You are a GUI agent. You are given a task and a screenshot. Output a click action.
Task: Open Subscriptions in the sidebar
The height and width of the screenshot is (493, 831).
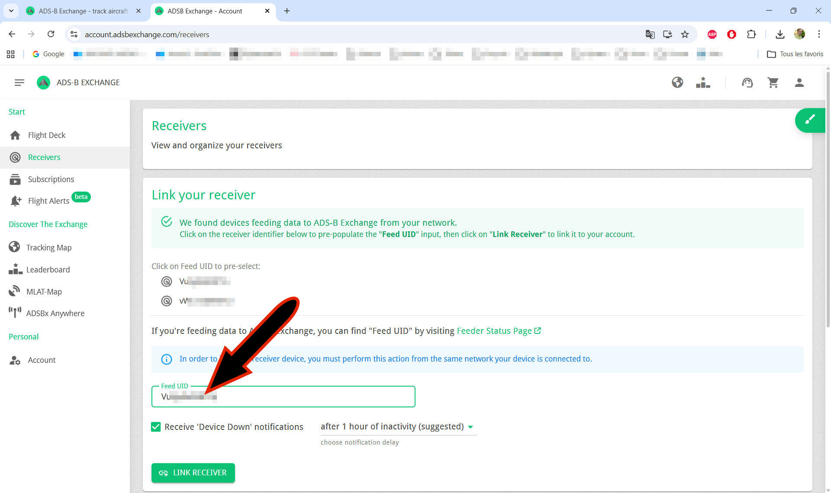click(x=65, y=179)
